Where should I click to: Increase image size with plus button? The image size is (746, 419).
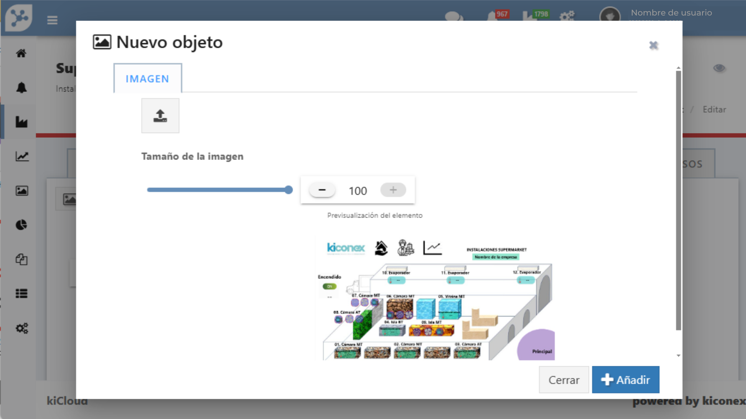(393, 190)
